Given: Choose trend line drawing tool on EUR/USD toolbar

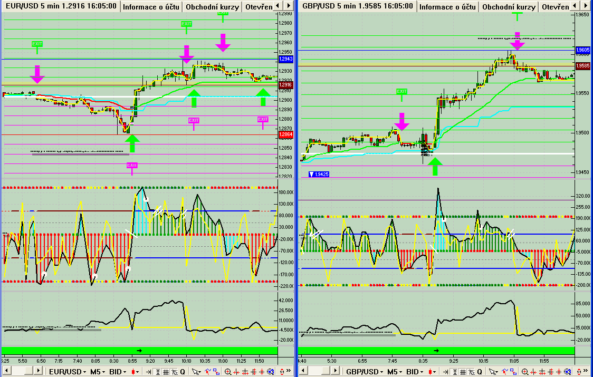Looking at the screenshot, I should click(x=208, y=372).
